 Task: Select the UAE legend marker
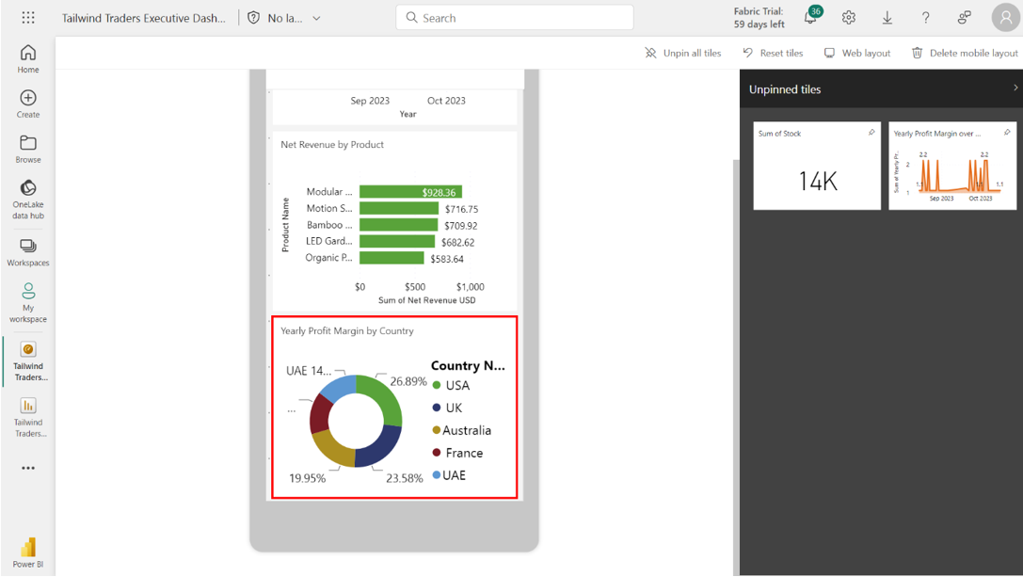point(437,475)
